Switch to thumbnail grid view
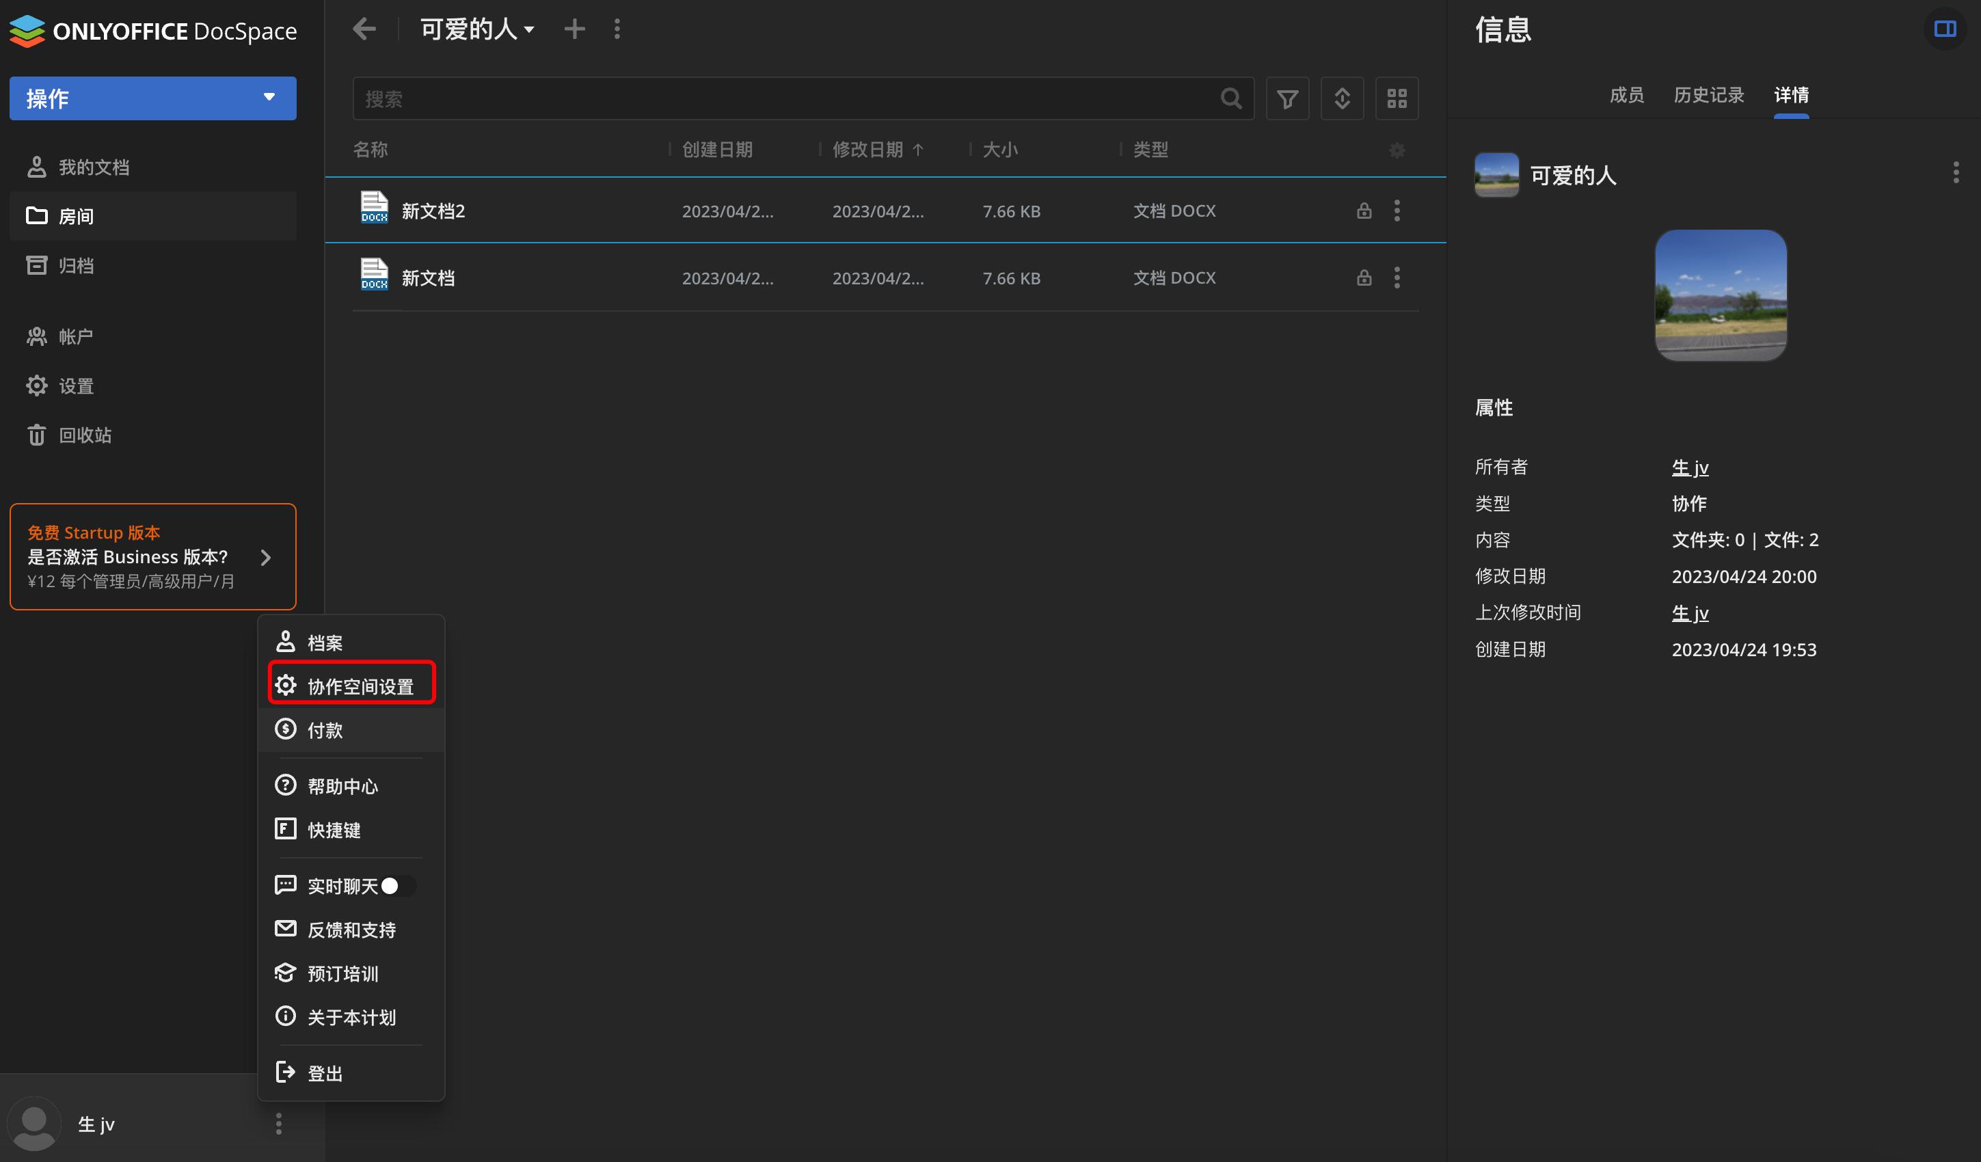Screen dimensions: 1981x1162 1397,98
